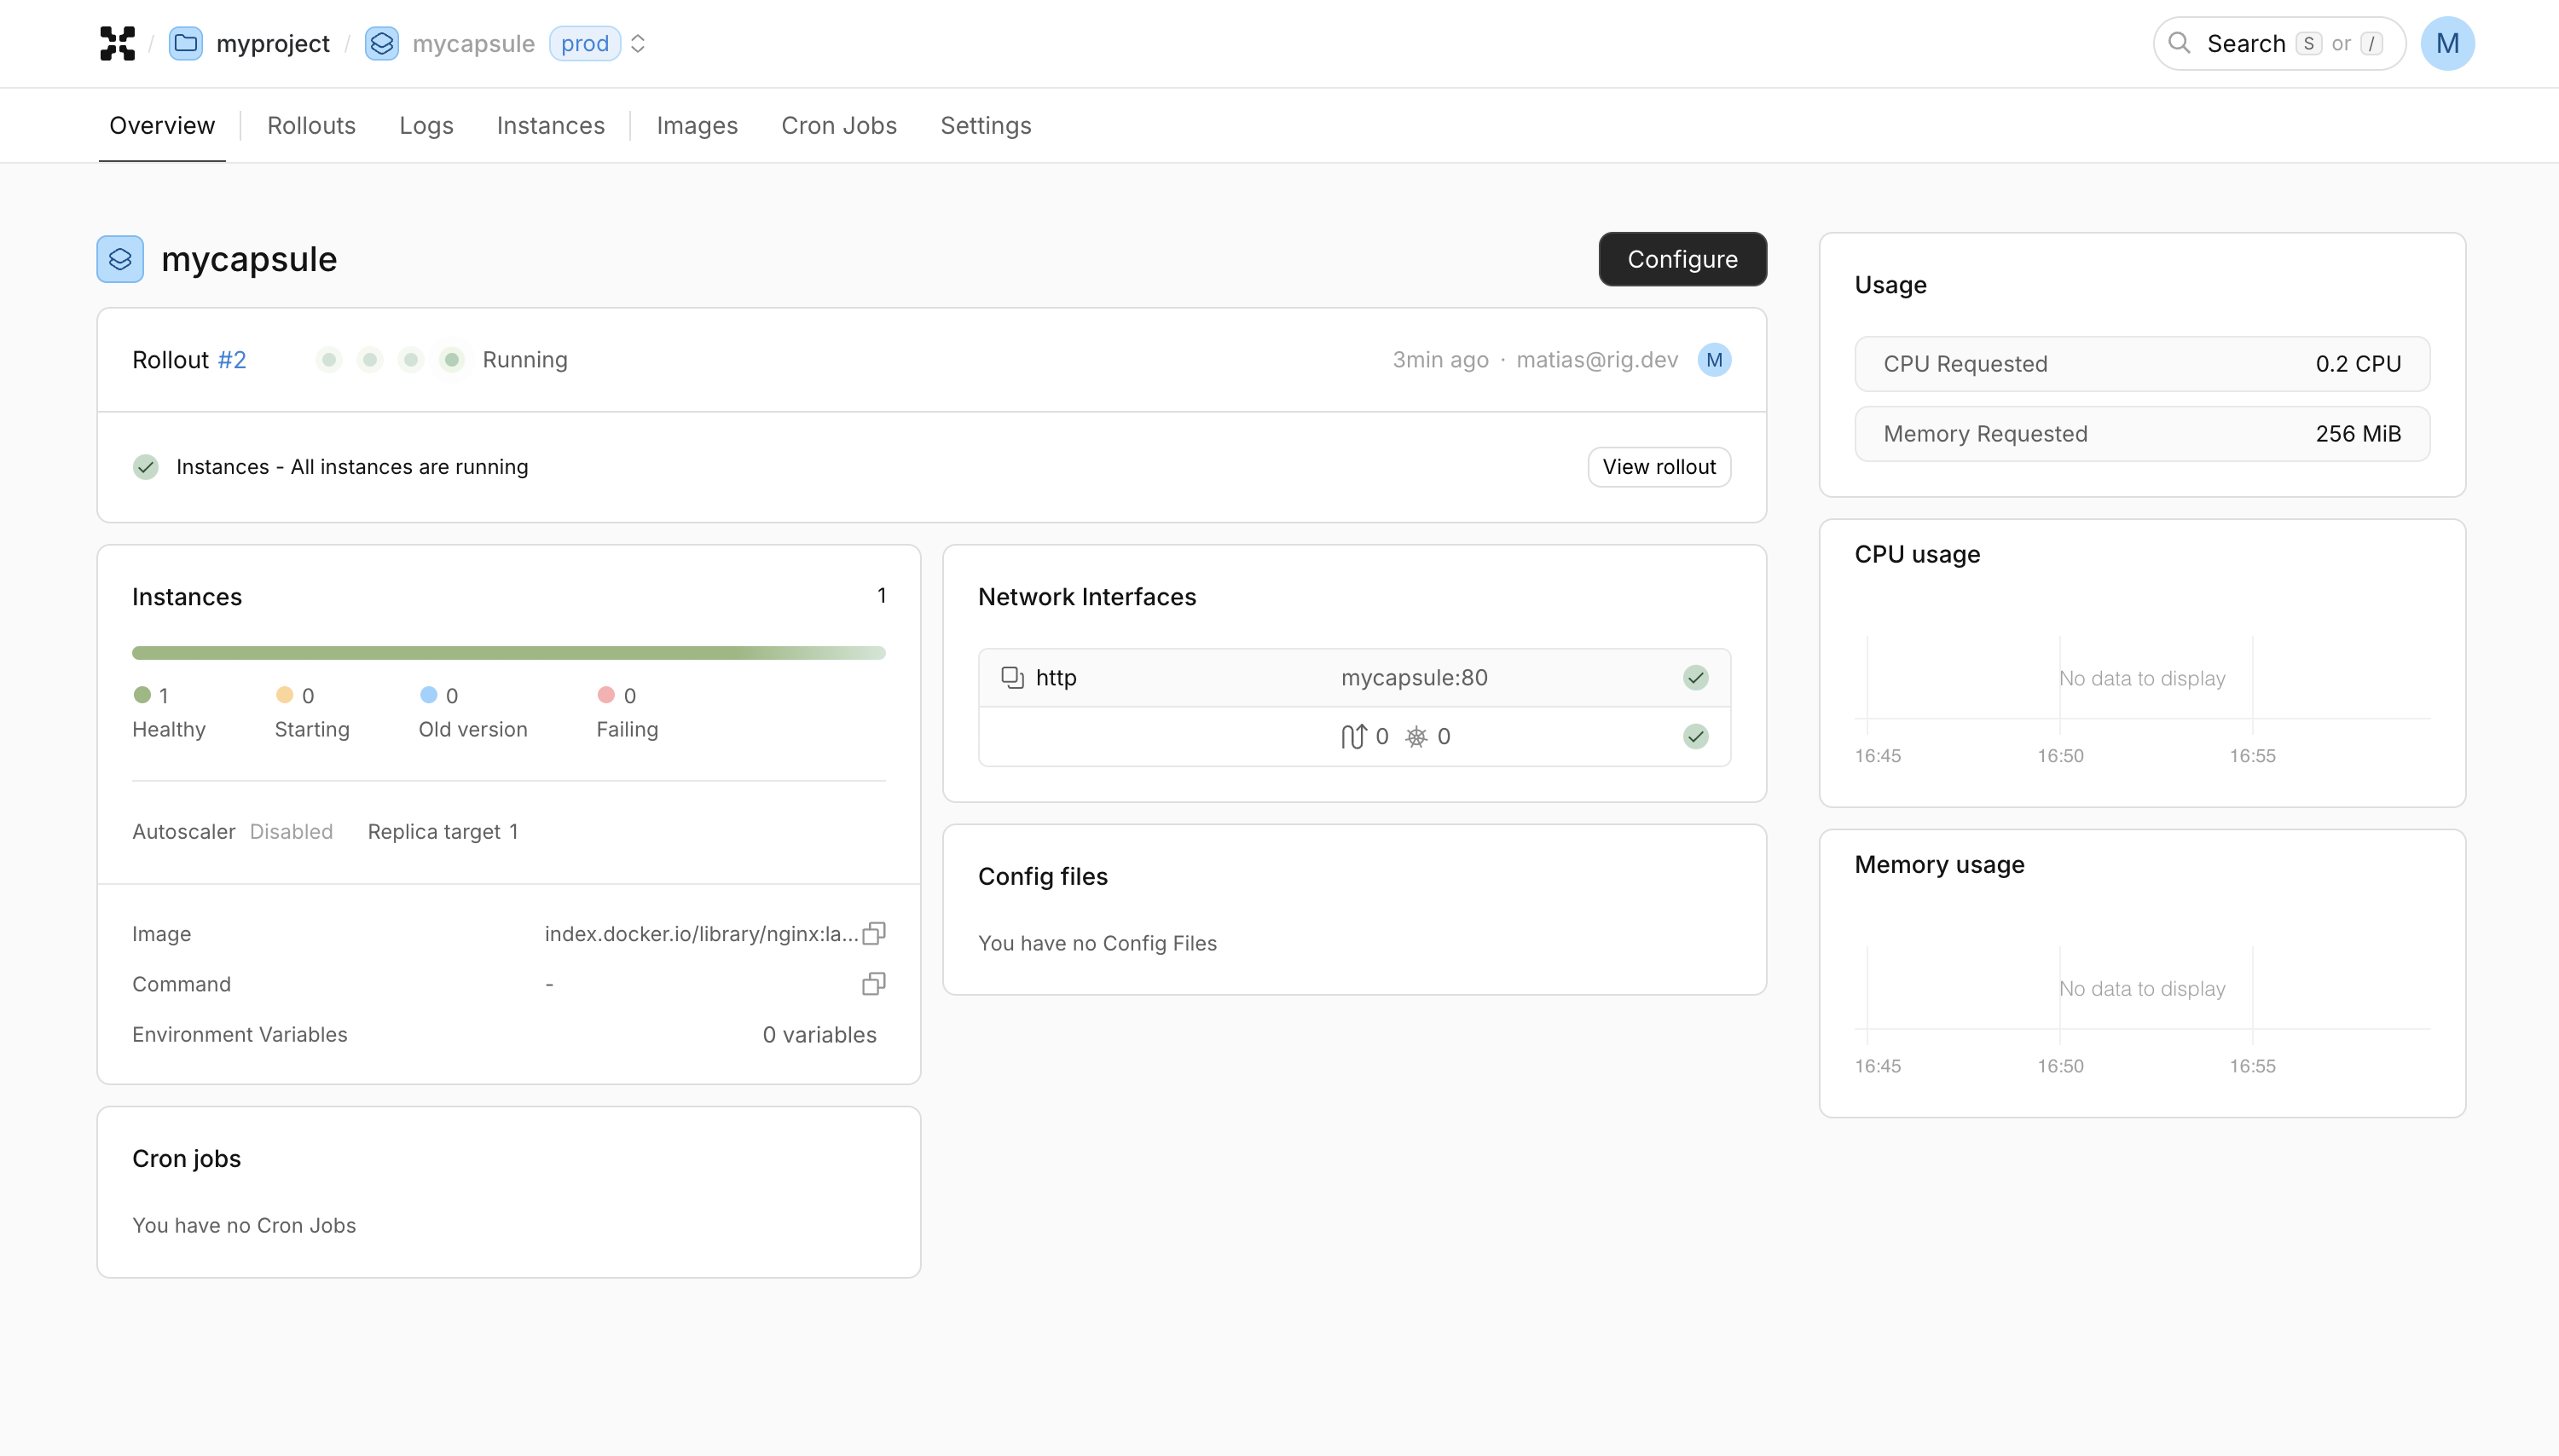Click the Command row copy icon
Screen dimensions: 2559x1456
click(873, 984)
